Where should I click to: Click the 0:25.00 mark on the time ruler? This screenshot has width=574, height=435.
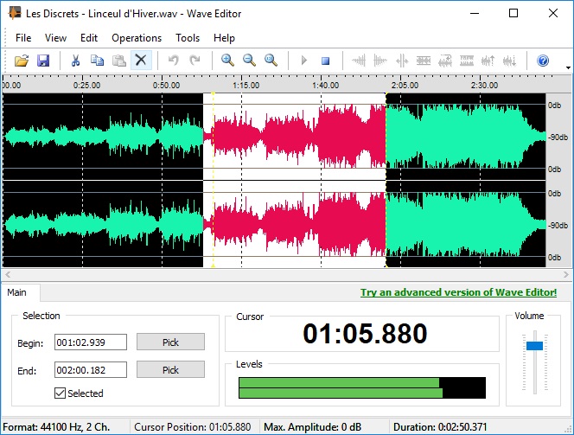click(86, 86)
